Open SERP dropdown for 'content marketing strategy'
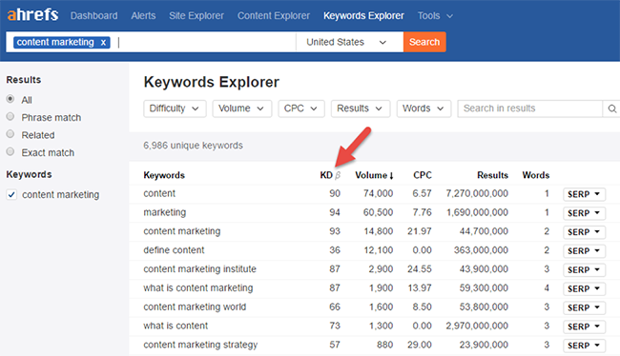 point(584,346)
